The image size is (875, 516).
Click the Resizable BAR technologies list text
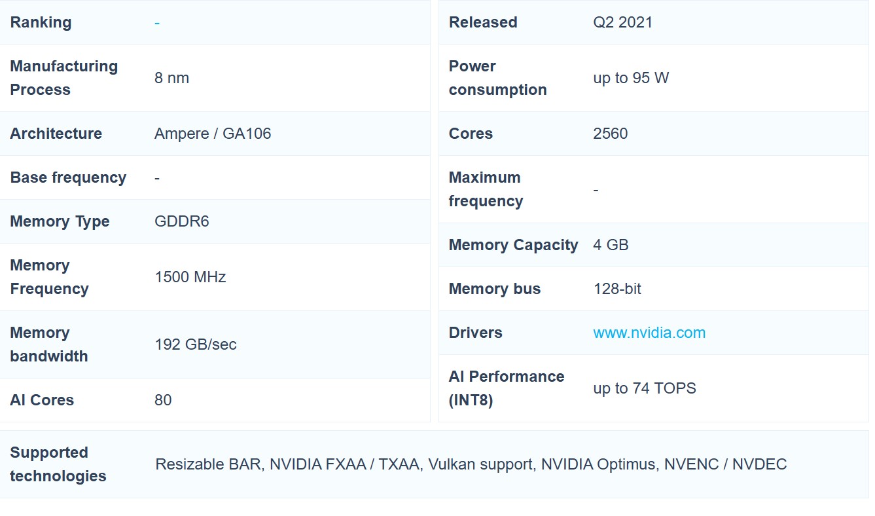coord(470,464)
